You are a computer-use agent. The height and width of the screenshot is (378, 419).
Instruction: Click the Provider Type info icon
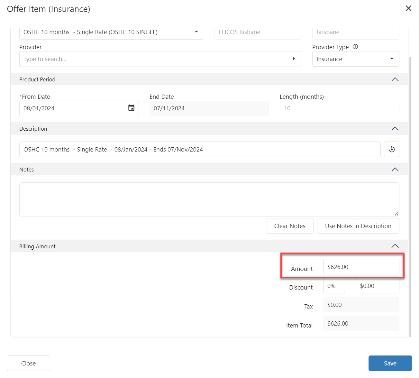355,47
